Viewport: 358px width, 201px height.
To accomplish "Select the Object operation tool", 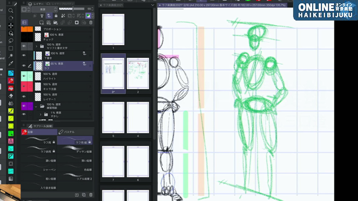I will pyautogui.click(x=11, y=33).
